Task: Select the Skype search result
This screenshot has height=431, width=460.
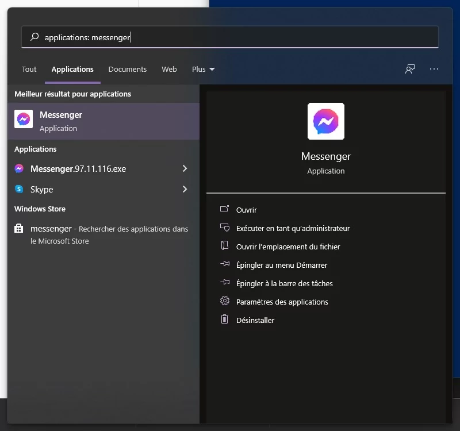Action: click(x=103, y=189)
